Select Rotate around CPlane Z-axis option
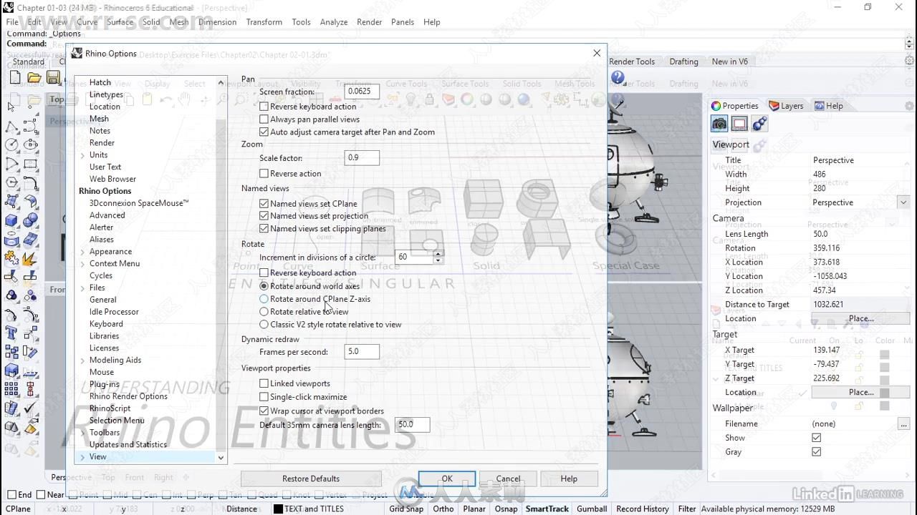 264,299
